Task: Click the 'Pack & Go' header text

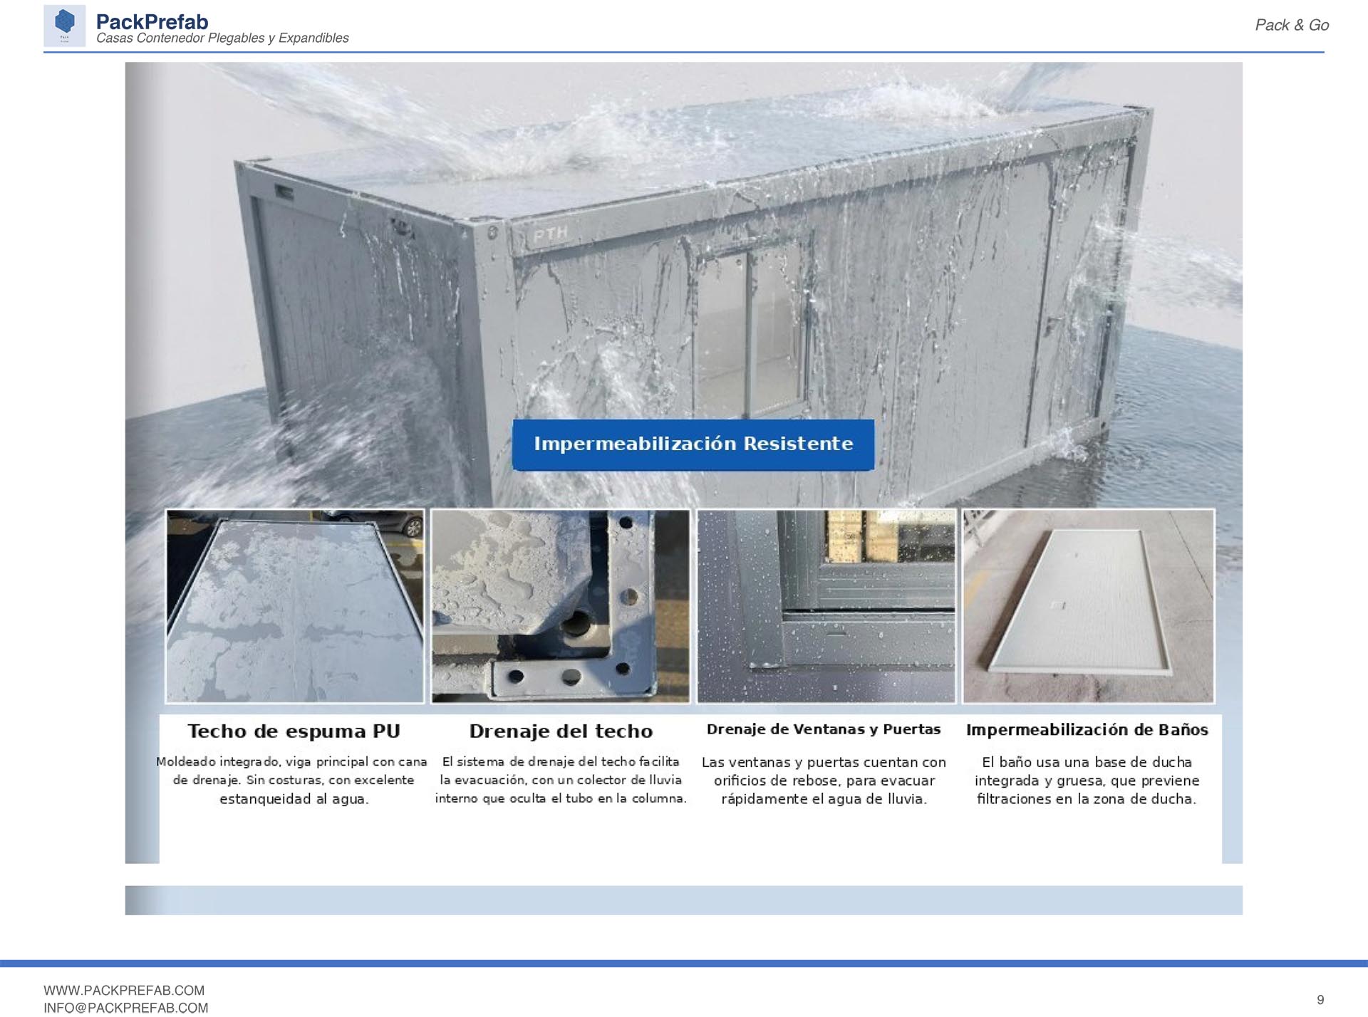Action: pyautogui.click(x=1291, y=25)
